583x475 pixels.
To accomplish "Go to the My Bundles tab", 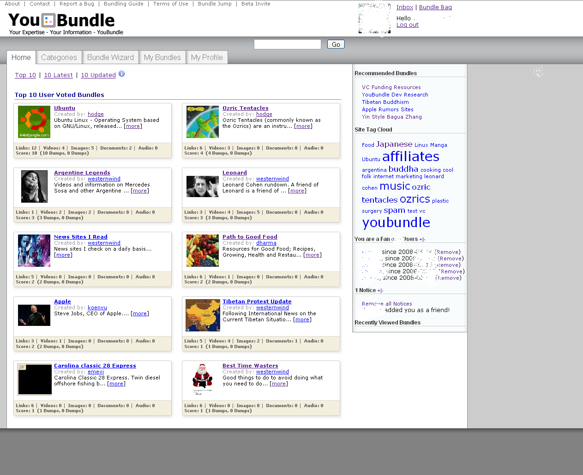I will pyautogui.click(x=162, y=58).
